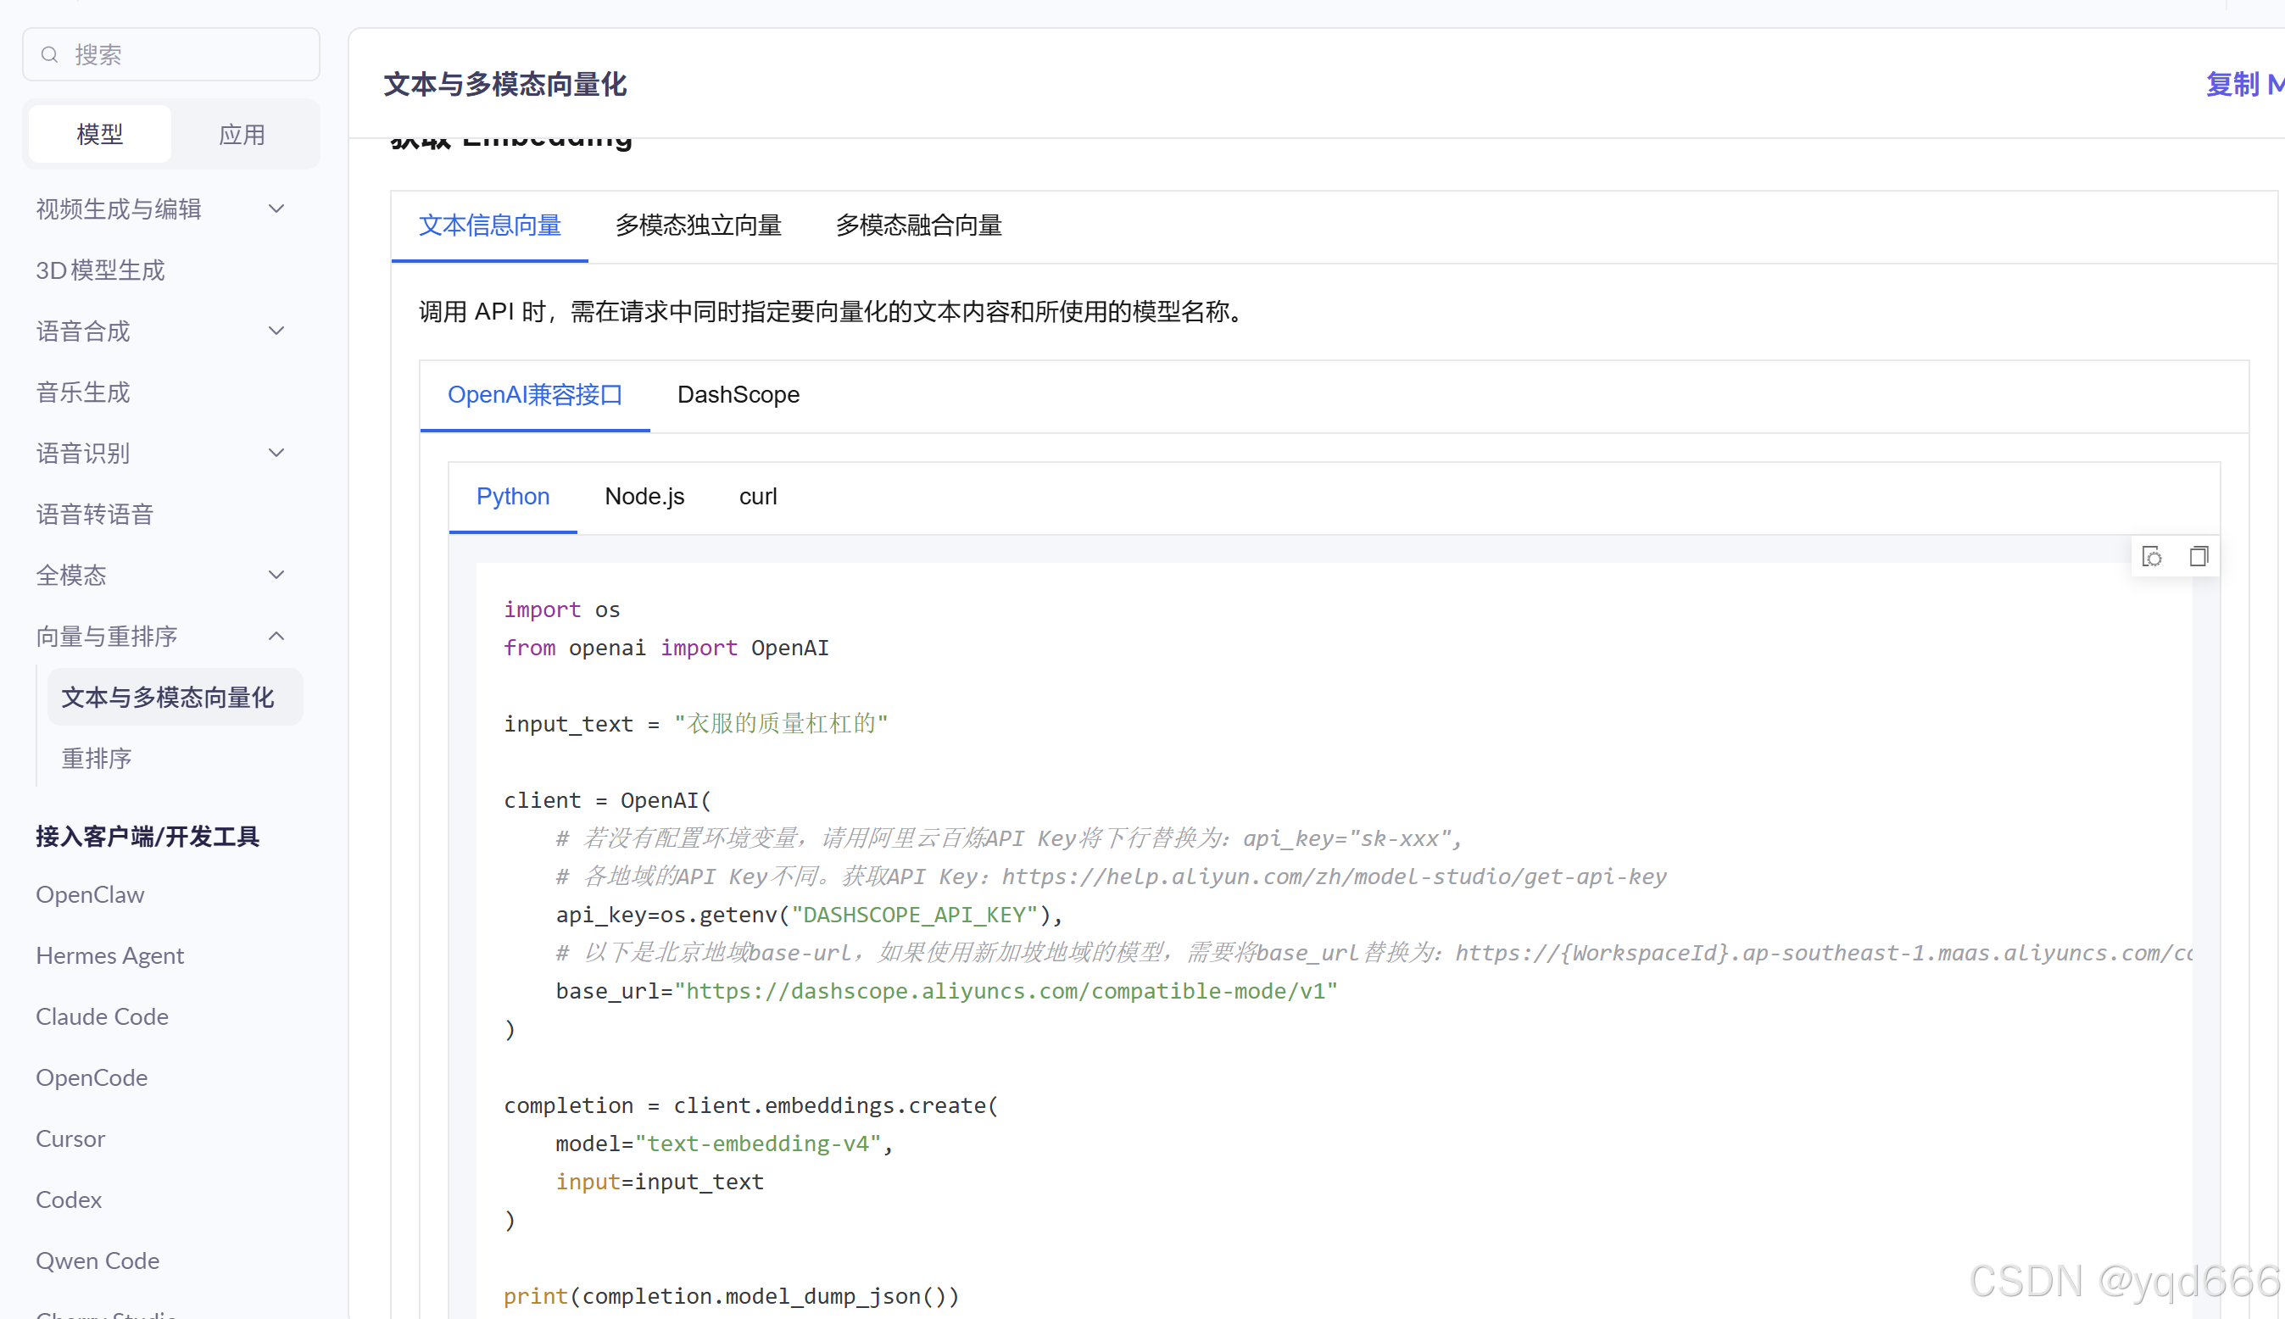The image size is (2285, 1319).
Task: Click the base_url dashscope URL string
Action: pos(1006,991)
